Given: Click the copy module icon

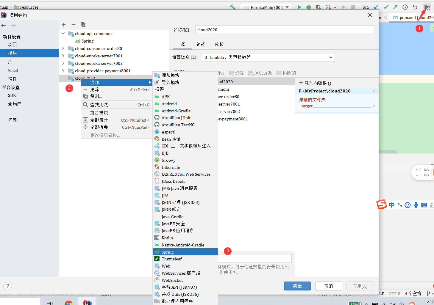Looking at the screenshot, I should click(x=83, y=25).
